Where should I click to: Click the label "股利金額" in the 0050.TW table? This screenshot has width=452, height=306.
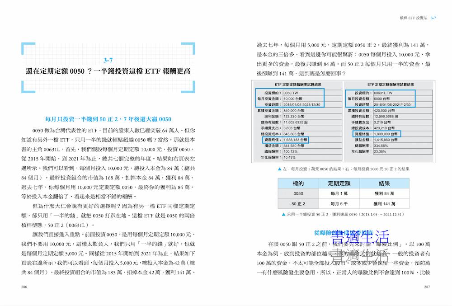click(x=273, y=117)
